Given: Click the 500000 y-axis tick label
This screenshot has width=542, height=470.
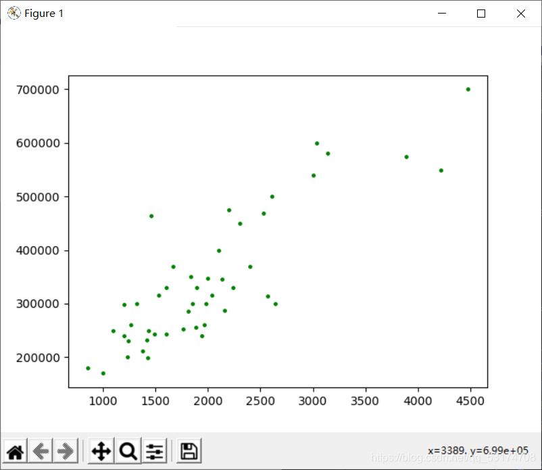Looking at the screenshot, I should tap(38, 197).
